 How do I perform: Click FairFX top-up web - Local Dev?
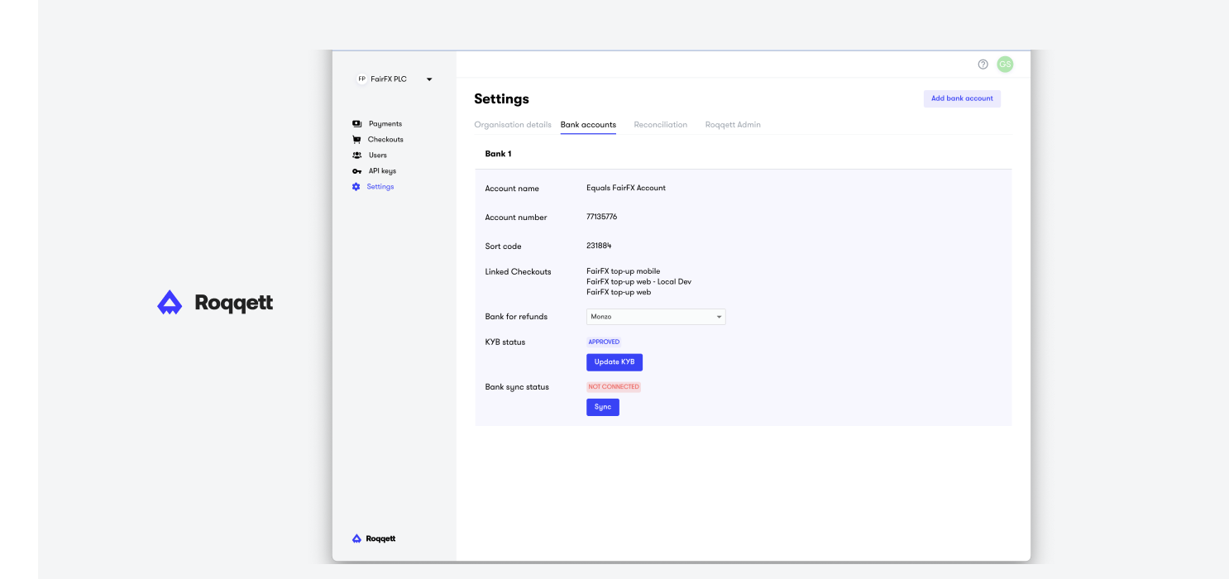639,281
